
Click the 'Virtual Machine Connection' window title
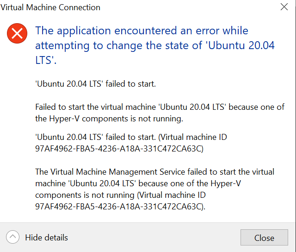50,7
